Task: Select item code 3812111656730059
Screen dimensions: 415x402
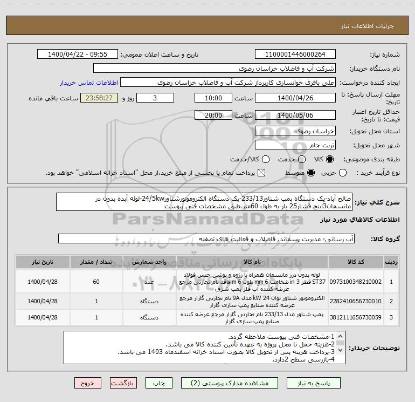Action: (x=356, y=317)
